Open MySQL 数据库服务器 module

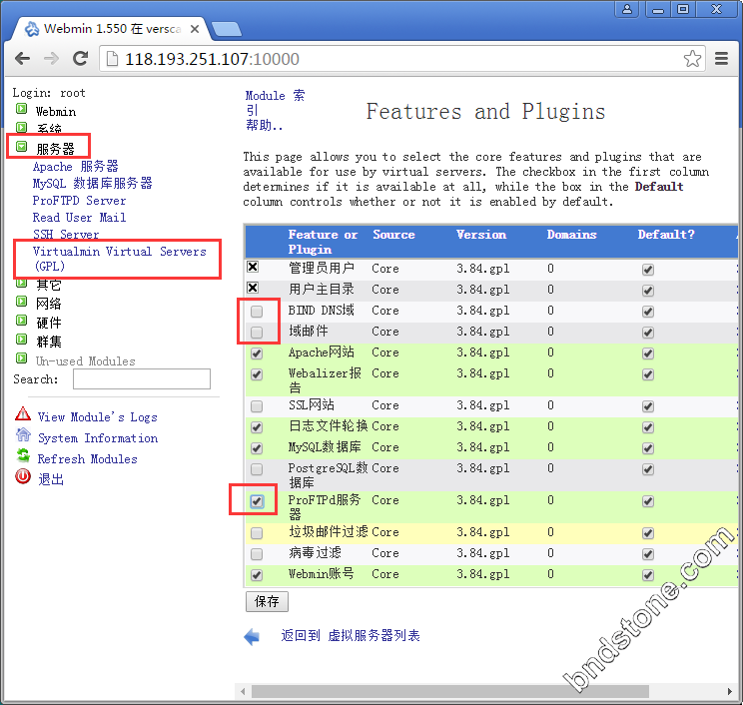tap(93, 184)
